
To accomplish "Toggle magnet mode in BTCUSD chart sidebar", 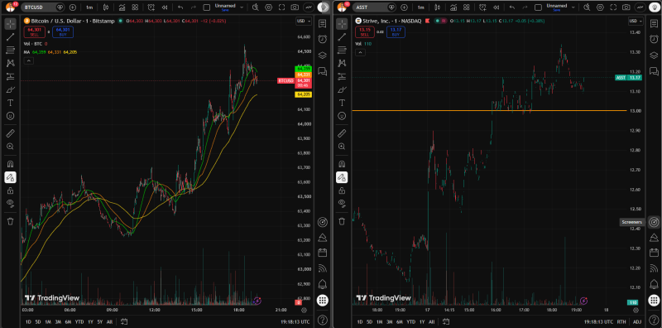I will (x=11, y=164).
